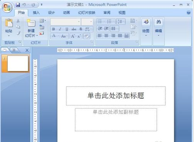Reset the slide with the reset icon

point(42,27)
